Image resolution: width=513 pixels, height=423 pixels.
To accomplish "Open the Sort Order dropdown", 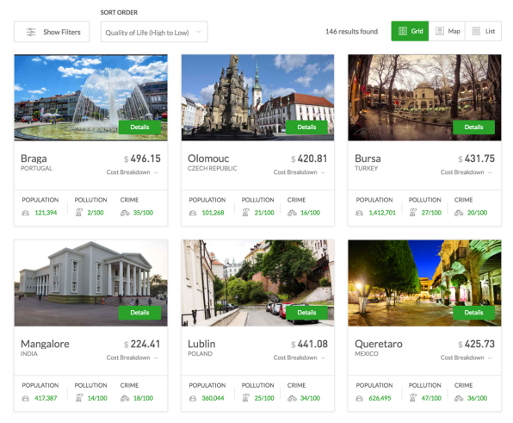I will click(x=154, y=32).
